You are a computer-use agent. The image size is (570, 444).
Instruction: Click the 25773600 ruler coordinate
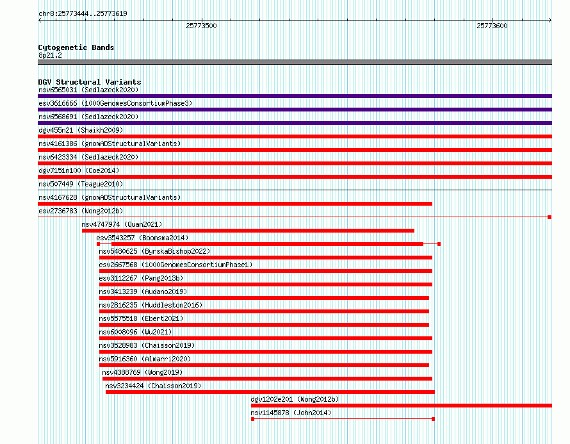pos(492,26)
